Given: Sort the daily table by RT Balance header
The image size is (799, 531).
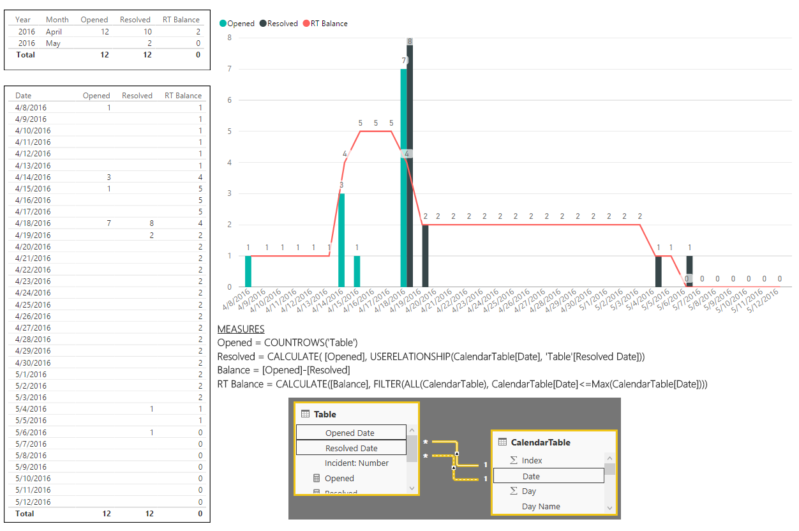Looking at the screenshot, I should coord(183,96).
